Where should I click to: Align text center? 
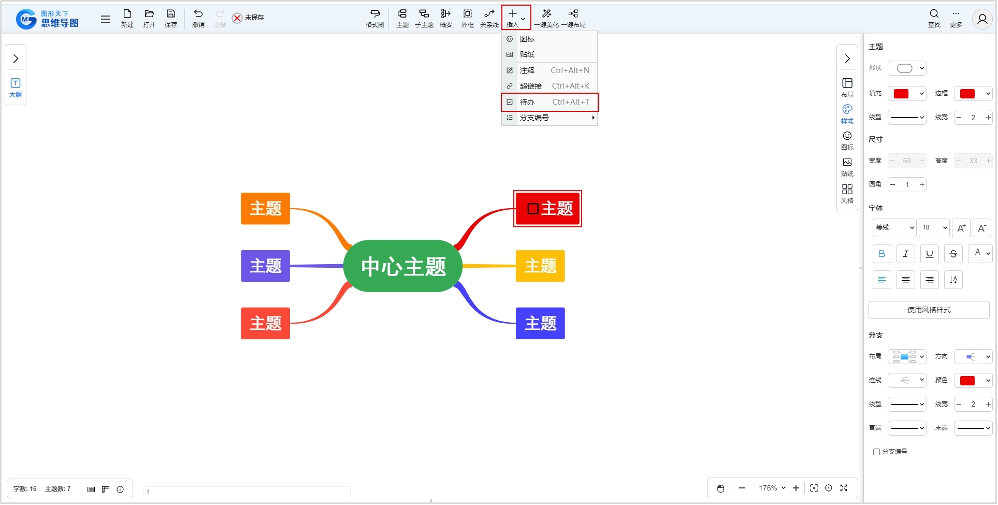coord(905,280)
